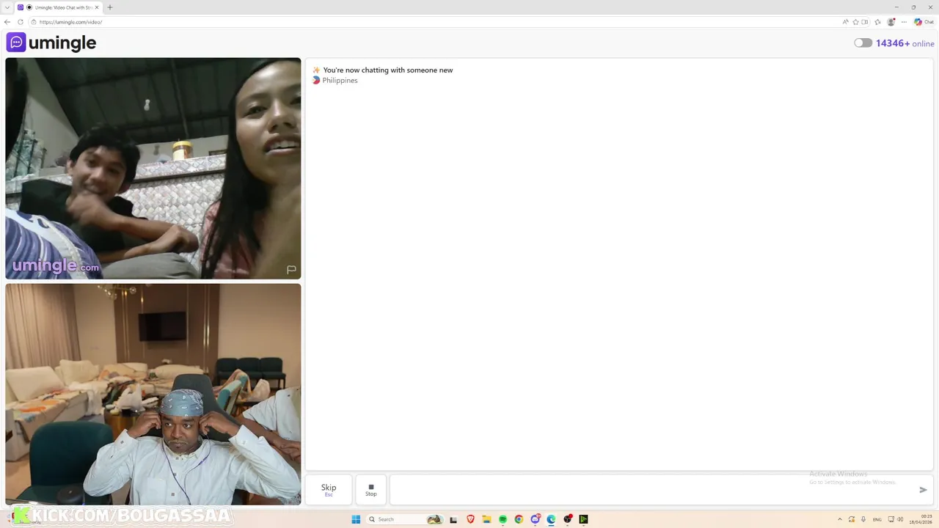Close the Umingle browser tab
This screenshot has height=528, width=939.
point(97,7)
